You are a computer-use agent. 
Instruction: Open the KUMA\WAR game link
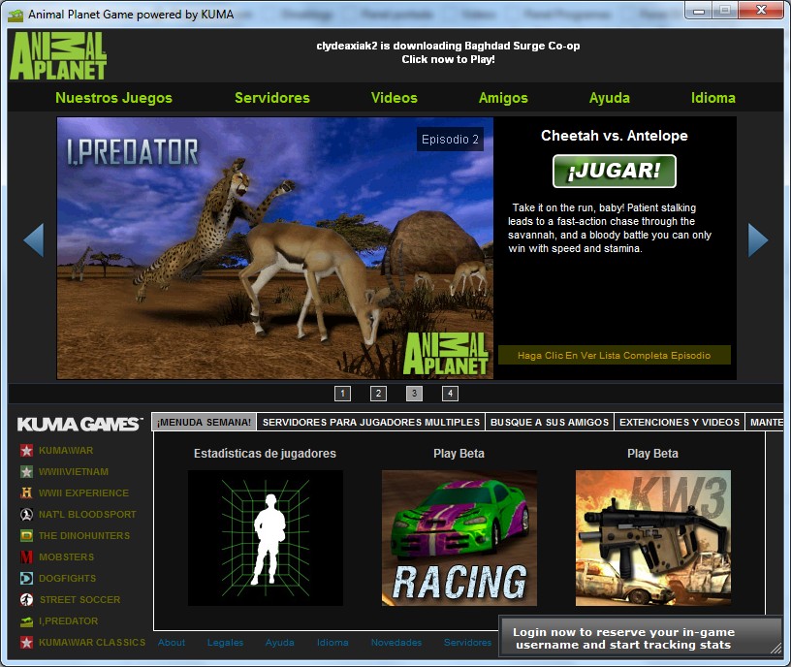[x=66, y=450]
